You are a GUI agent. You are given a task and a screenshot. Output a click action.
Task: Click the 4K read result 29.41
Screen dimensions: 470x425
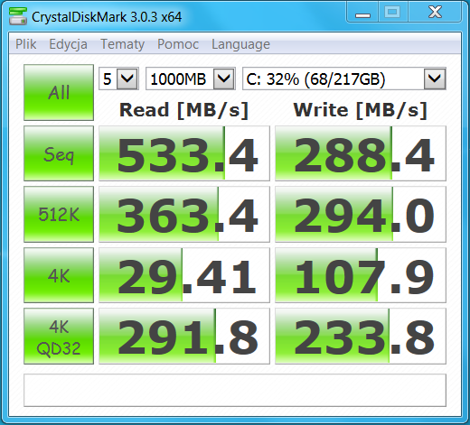click(x=184, y=275)
